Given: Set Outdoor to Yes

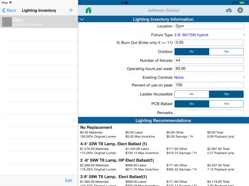Looking at the screenshot, I should click(x=226, y=52).
